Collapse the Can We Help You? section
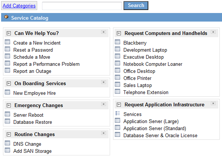The height and width of the screenshot is (158, 222). pos(9,33)
